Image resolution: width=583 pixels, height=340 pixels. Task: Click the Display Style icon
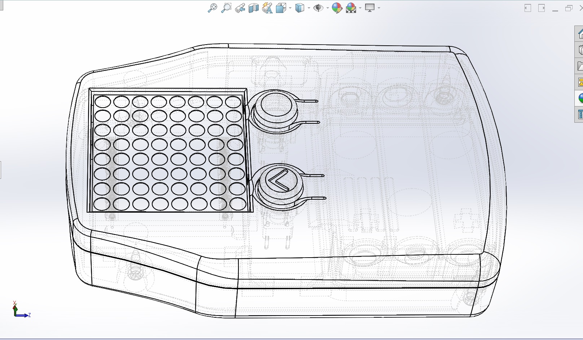tap(299, 8)
